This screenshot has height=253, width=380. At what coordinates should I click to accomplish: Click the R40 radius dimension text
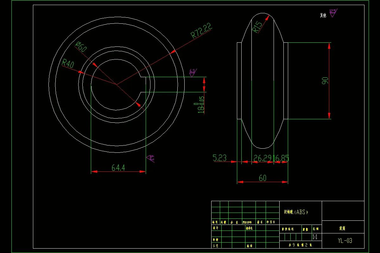pos(68,64)
